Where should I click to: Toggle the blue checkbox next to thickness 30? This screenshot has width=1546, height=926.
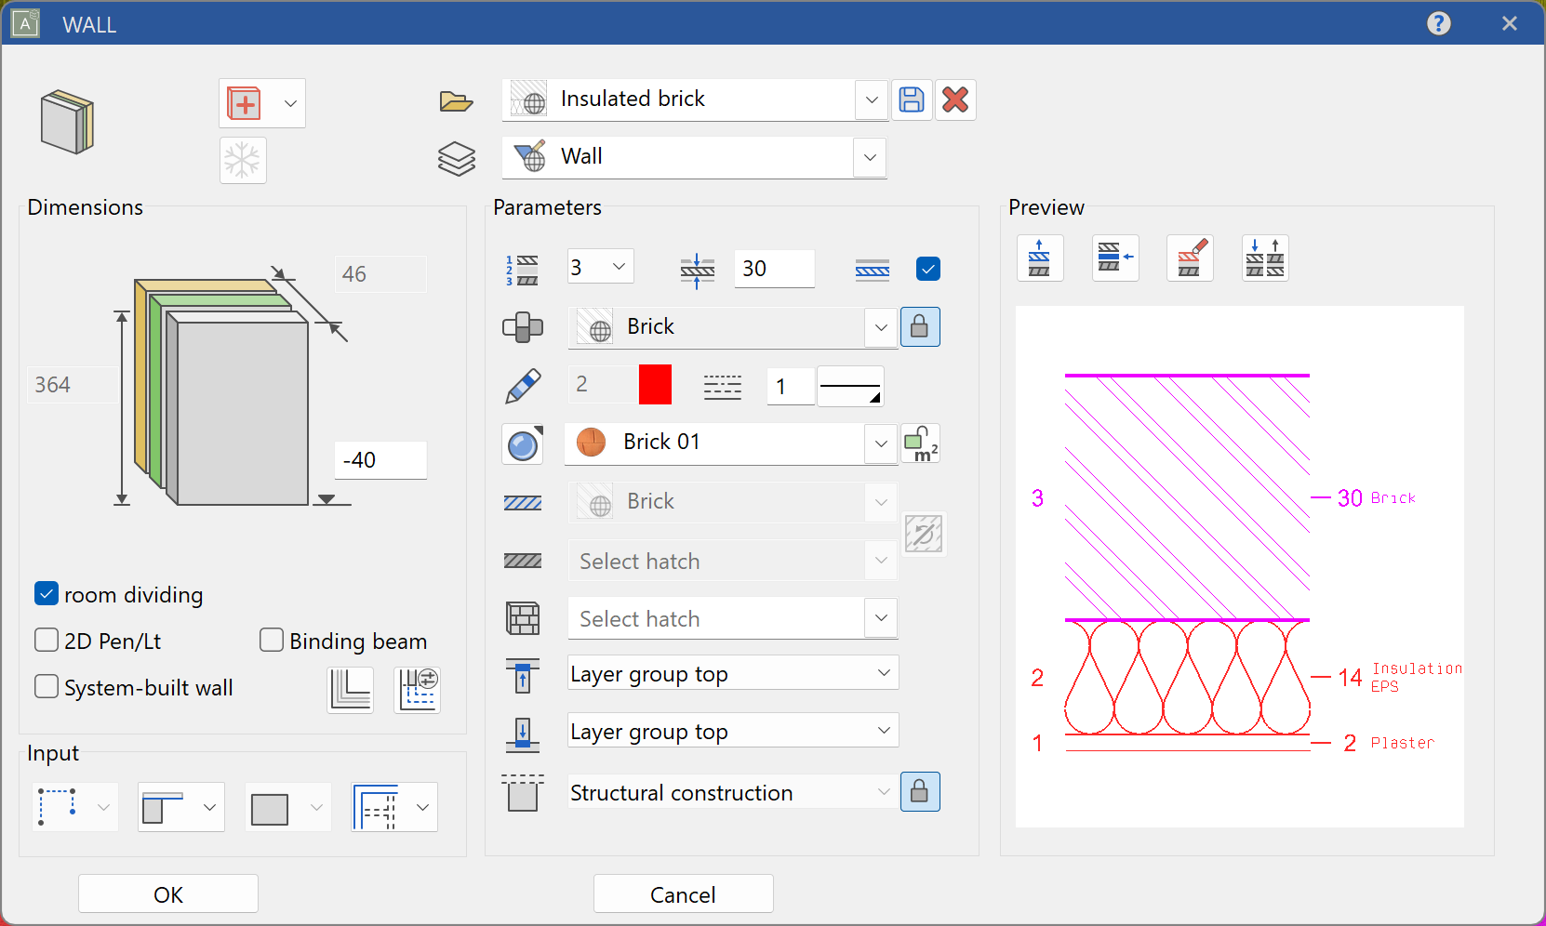point(928,269)
